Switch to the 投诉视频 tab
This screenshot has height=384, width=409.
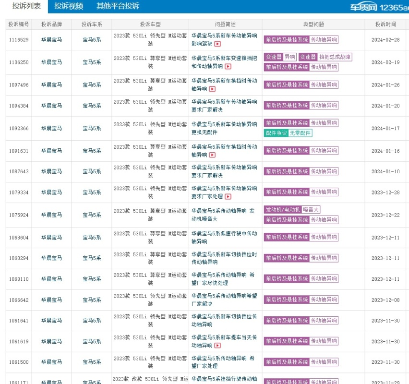69,6
